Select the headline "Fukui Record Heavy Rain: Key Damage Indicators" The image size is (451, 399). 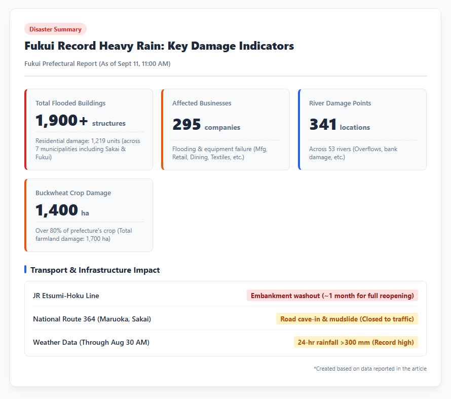[x=159, y=46]
